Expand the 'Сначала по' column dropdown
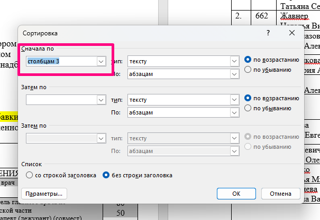 100,62
